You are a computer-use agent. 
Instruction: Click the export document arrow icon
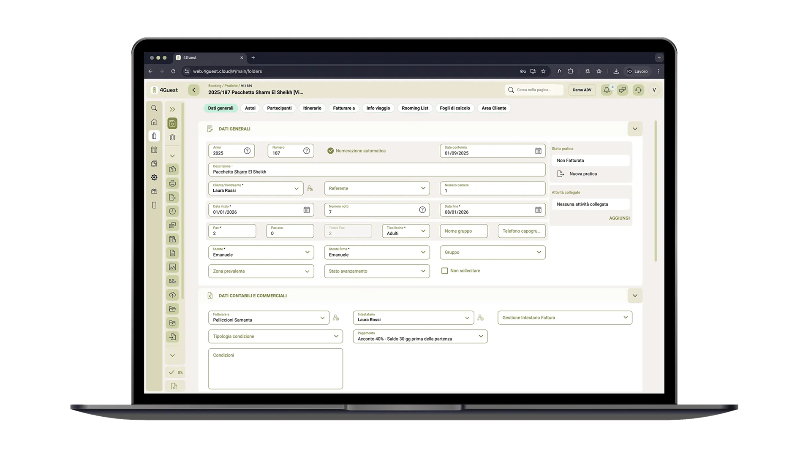coord(172,197)
